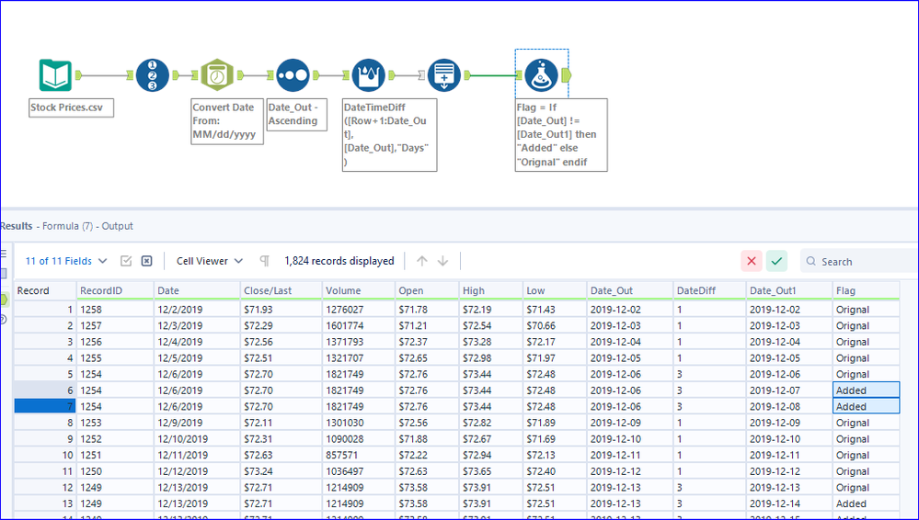Click the Search input field
The height and width of the screenshot is (520, 919).
coord(858,261)
